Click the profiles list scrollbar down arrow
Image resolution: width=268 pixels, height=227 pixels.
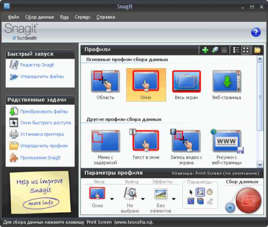pyautogui.click(x=260, y=164)
